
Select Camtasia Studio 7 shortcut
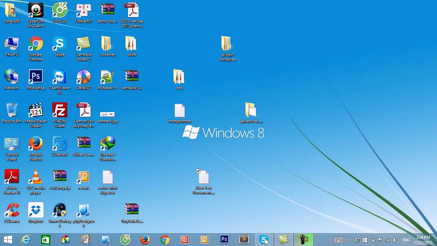pos(84,49)
